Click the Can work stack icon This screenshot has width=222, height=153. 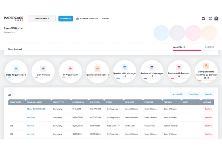click(x=43, y=69)
